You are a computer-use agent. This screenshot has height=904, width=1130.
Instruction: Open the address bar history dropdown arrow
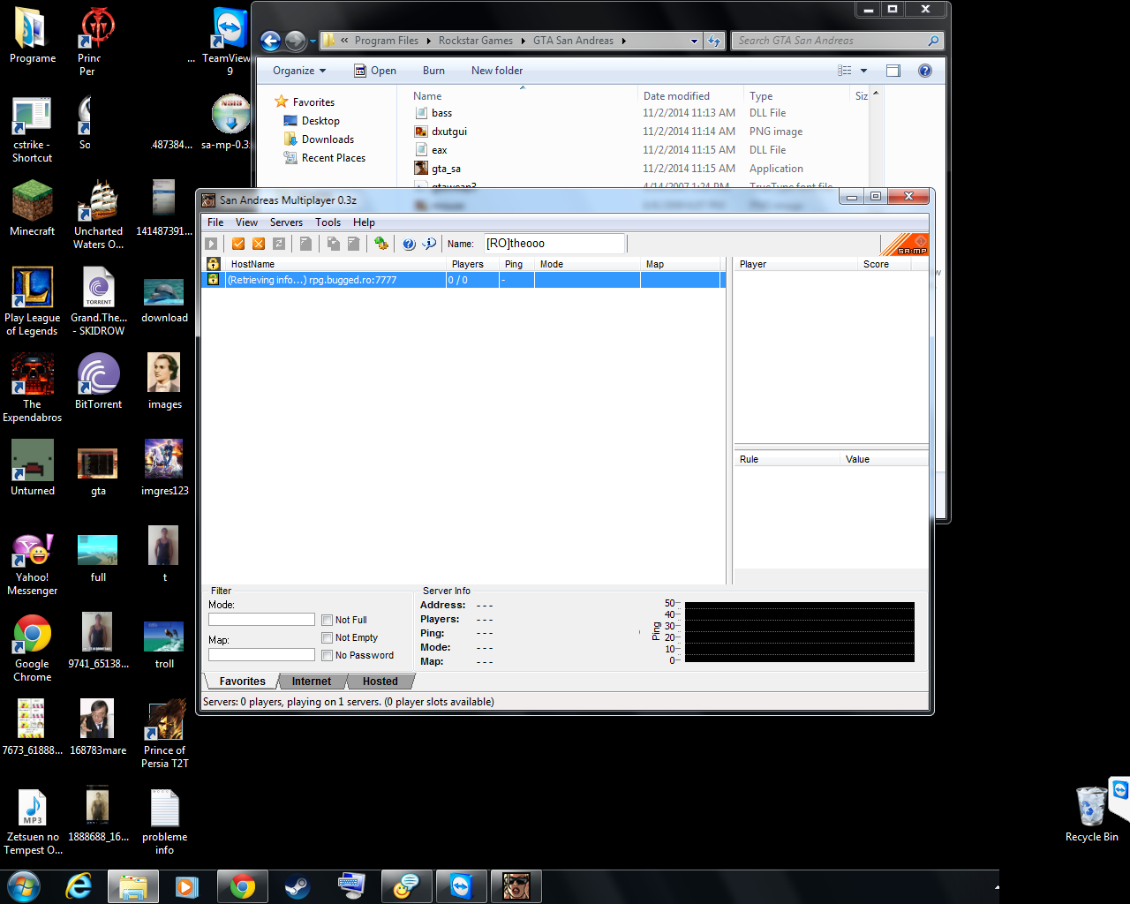coord(694,41)
